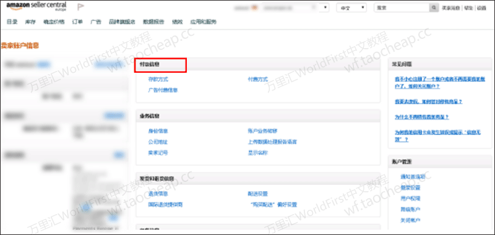Open the 目录 menu
Image resolution: width=495 pixels, height=235 pixels.
(12, 22)
